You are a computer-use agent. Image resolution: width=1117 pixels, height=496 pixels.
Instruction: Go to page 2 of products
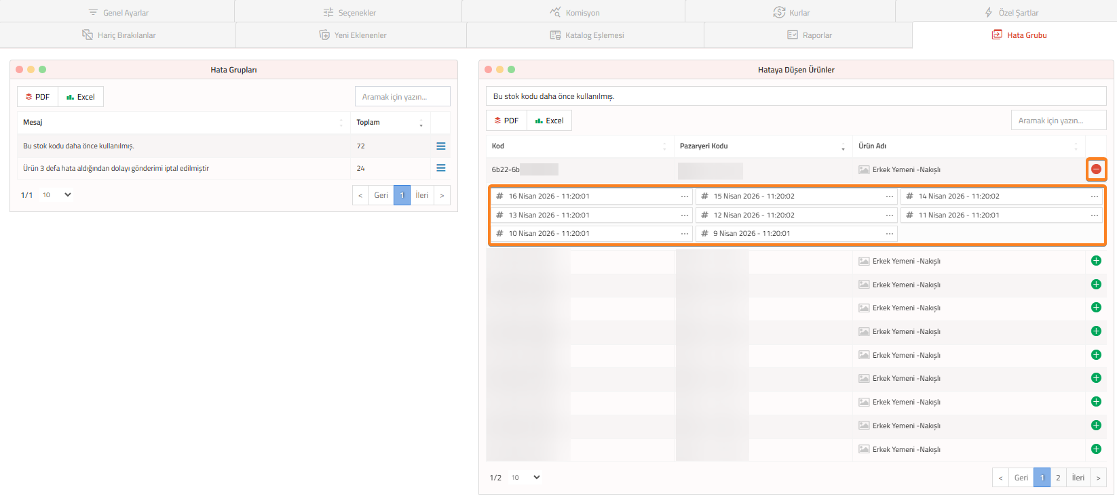(1058, 478)
